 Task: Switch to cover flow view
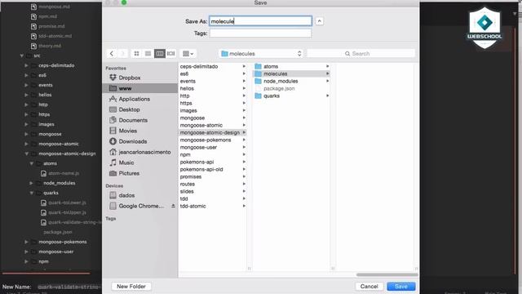tap(171, 53)
